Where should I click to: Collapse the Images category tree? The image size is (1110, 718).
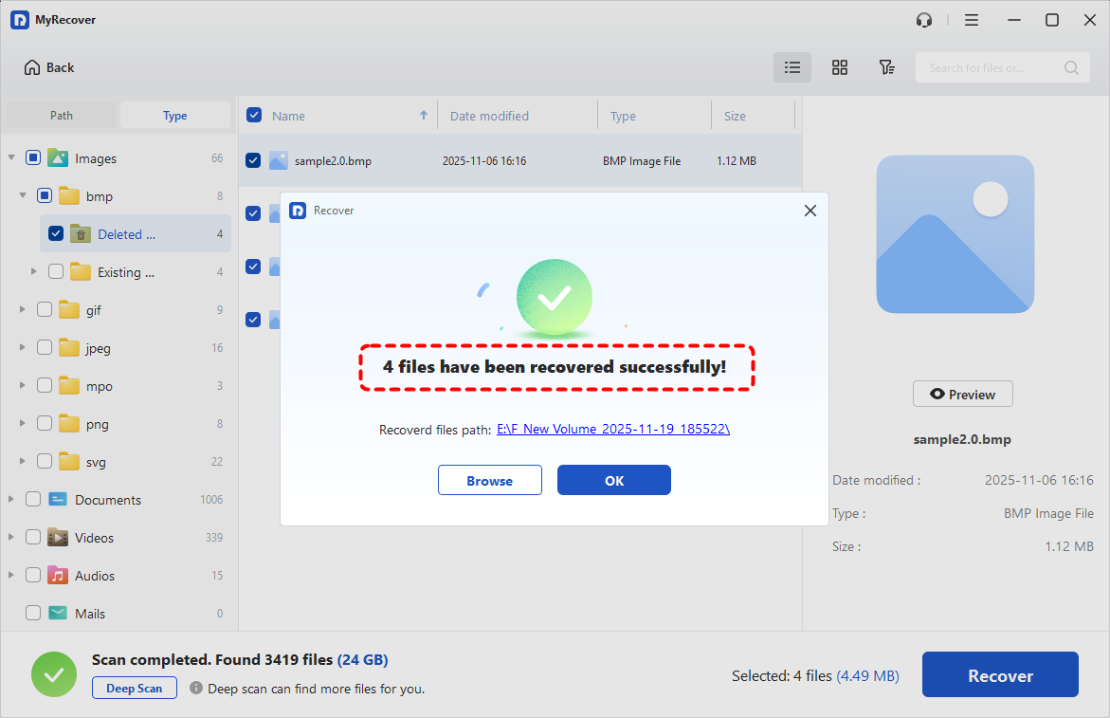[11, 158]
